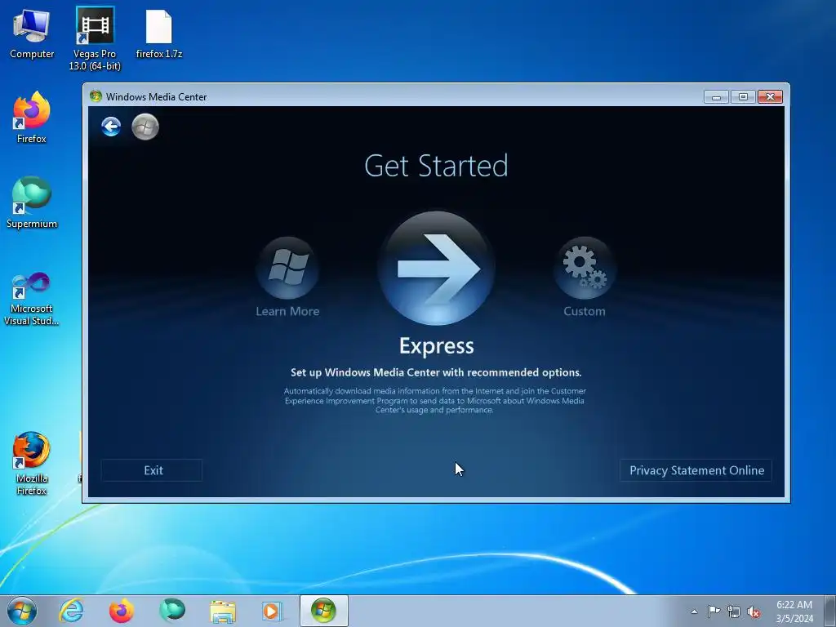Open the Windows Start menu orb
The width and height of the screenshot is (836, 627).
[22, 611]
